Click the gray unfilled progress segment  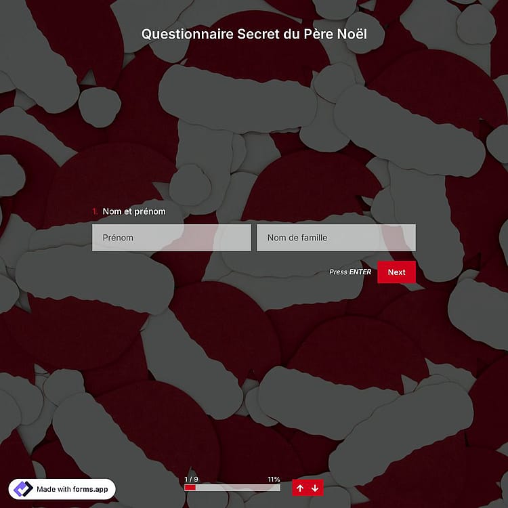pos(238,488)
